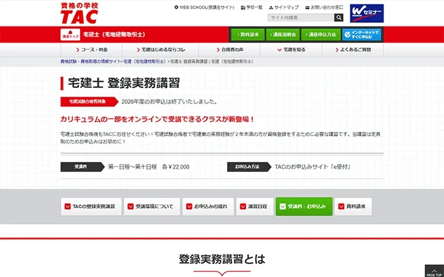This screenshot has width=444, height=277.
Task: Click breadcrumb 資格試験・資格取得の情報サイト
Action: (91, 62)
